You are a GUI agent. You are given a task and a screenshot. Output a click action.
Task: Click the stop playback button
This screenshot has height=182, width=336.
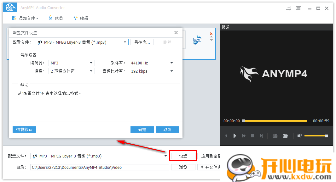tap(252, 136)
